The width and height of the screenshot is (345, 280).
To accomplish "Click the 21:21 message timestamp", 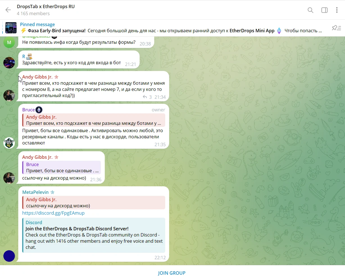I will [131, 64].
